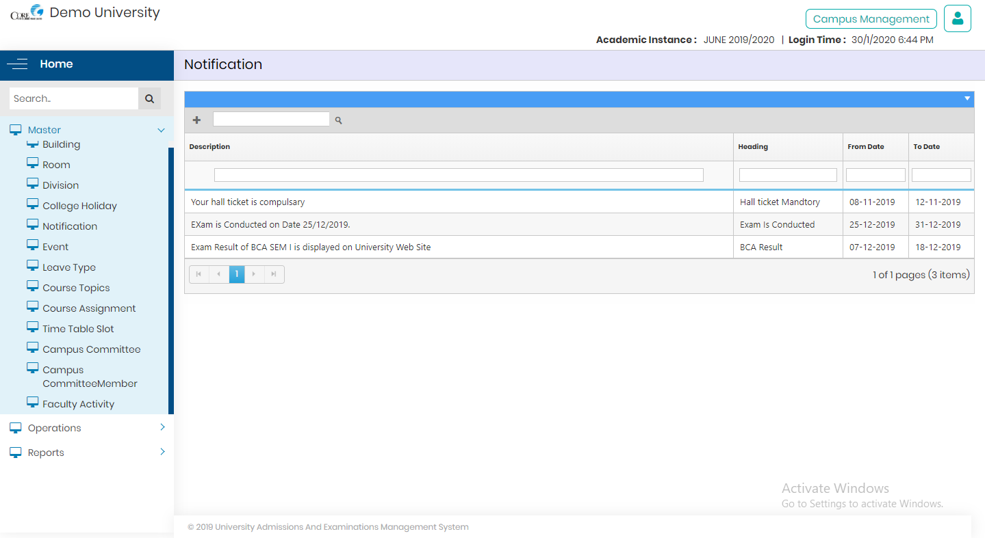The height and width of the screenshot is (538, 985).
Task: Sort by the From Date column header
Action: [x=866, y=147]
